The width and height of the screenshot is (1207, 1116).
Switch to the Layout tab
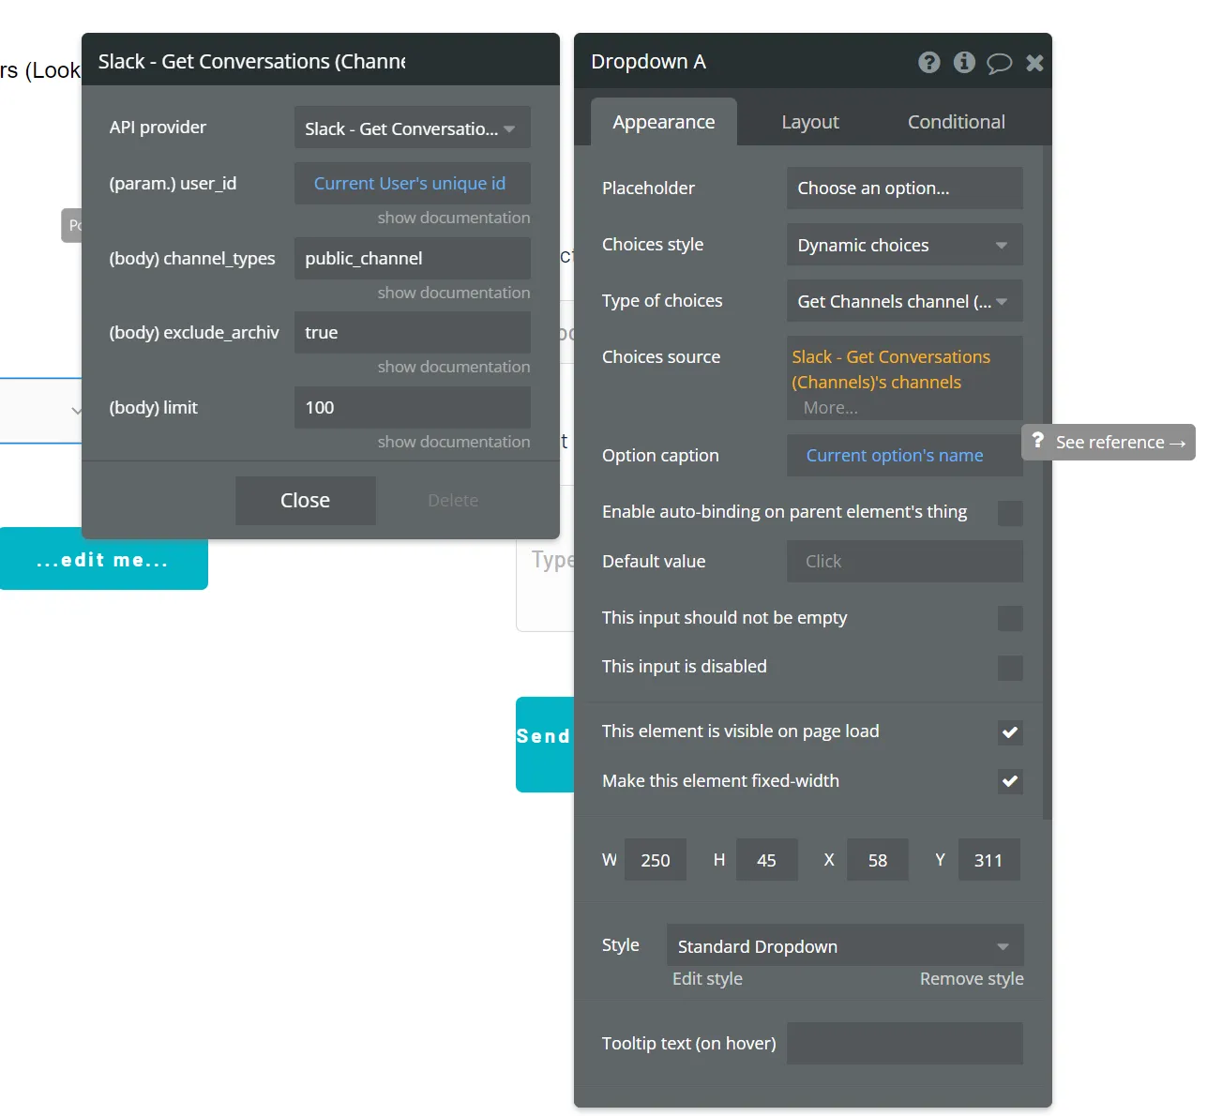coord(810,122)
